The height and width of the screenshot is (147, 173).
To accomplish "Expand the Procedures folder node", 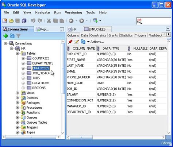I will 17,108.
